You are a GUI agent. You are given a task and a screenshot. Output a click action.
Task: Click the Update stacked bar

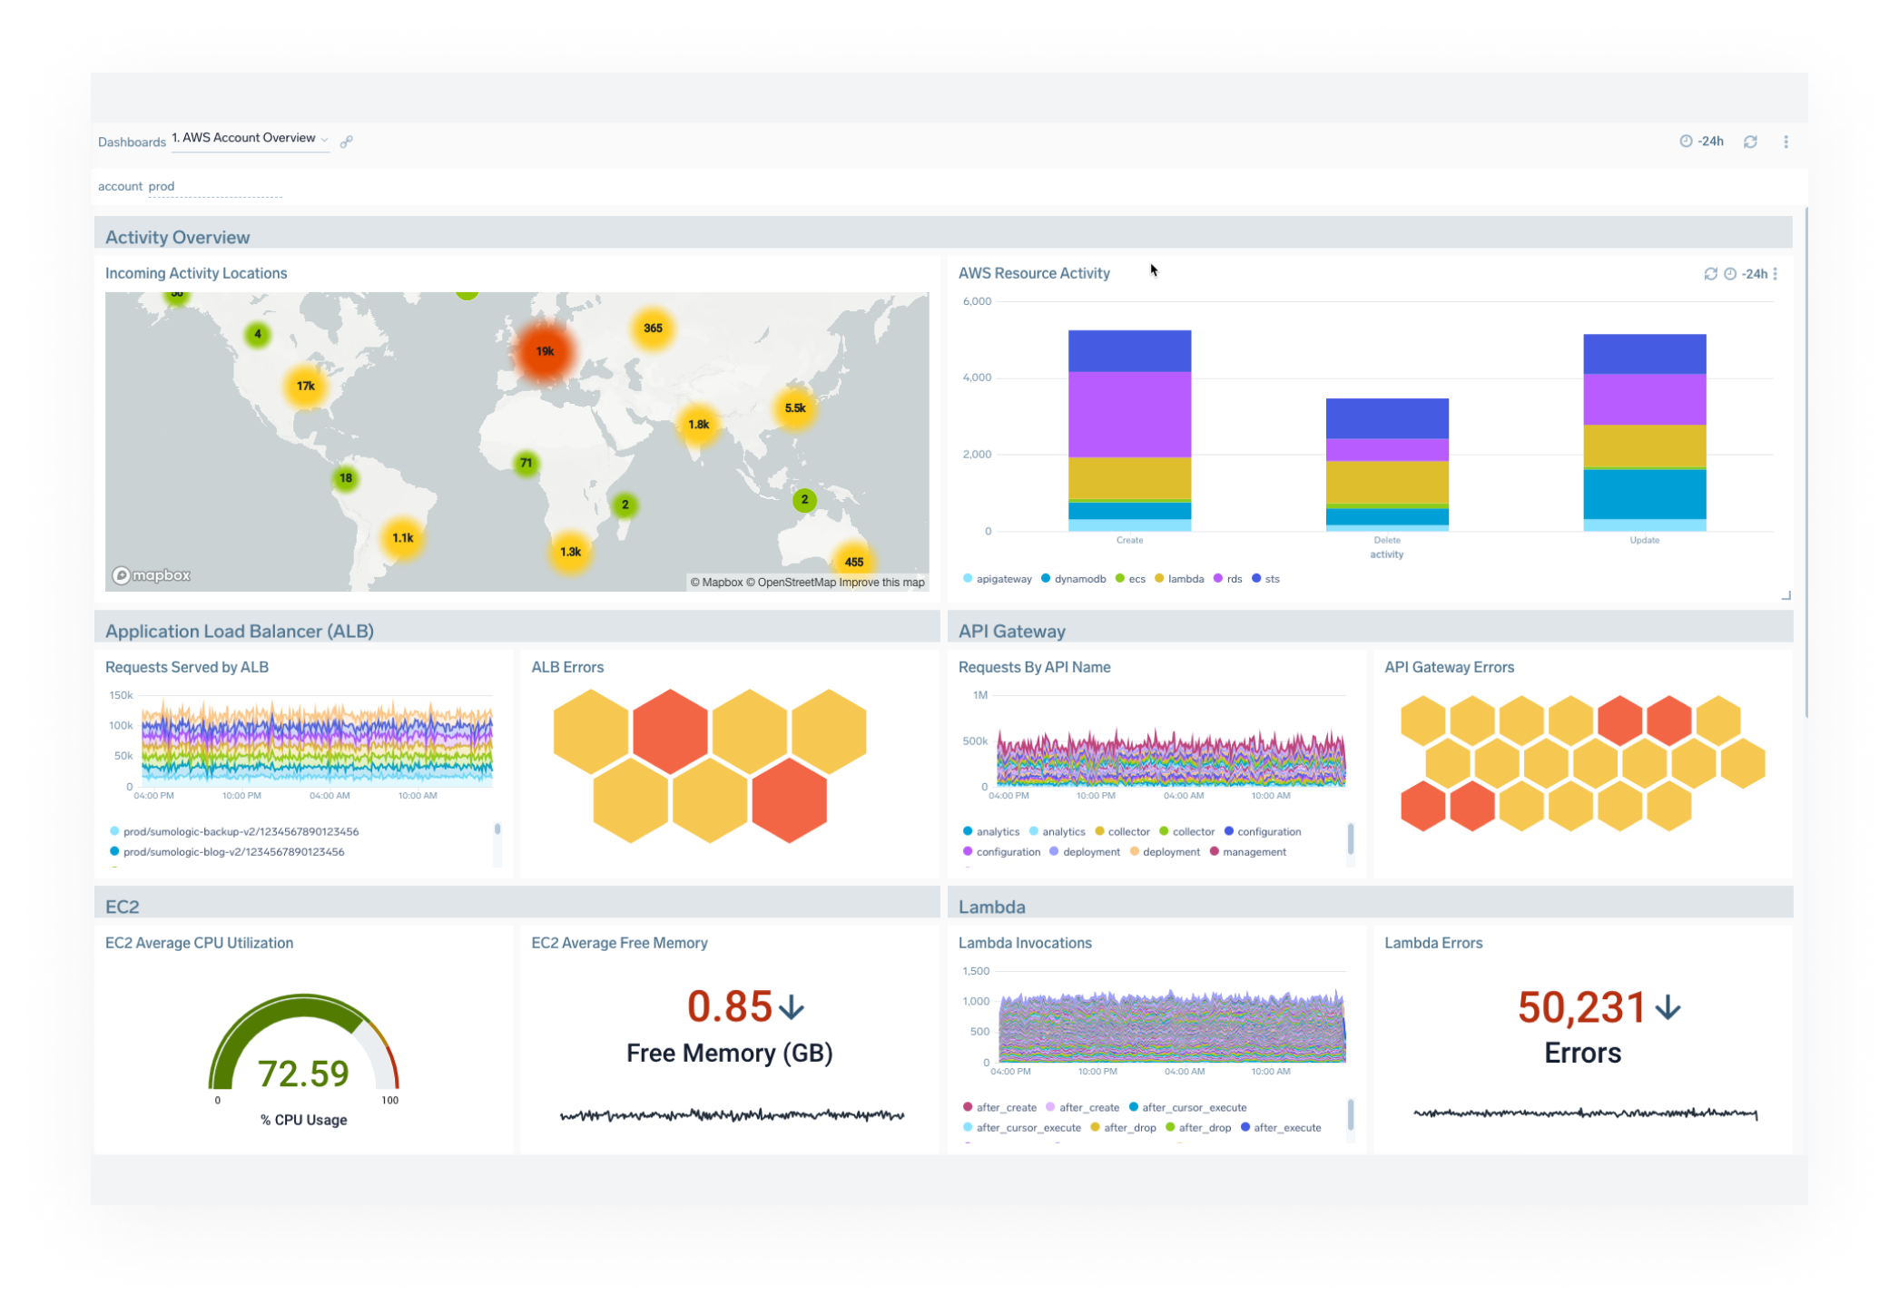(1645, 433)
